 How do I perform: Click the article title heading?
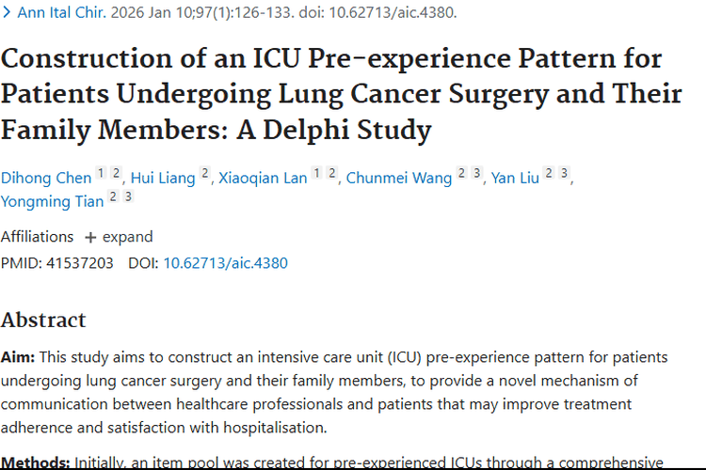click(341, 94)
